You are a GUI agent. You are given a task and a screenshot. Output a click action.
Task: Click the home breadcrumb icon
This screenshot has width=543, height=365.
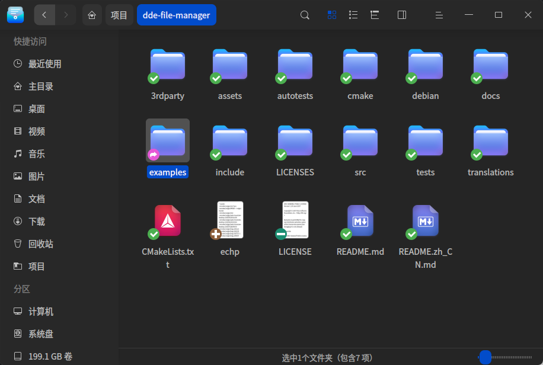click(x=92, y=15)
